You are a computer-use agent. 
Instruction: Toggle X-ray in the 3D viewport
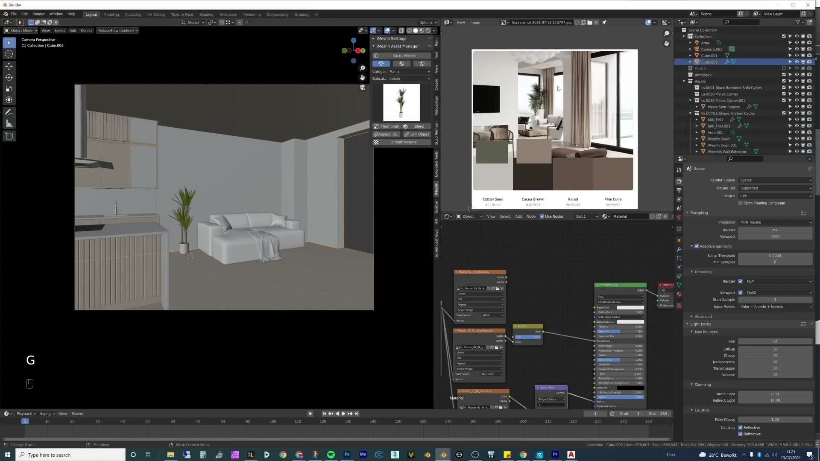coord(401,31)
